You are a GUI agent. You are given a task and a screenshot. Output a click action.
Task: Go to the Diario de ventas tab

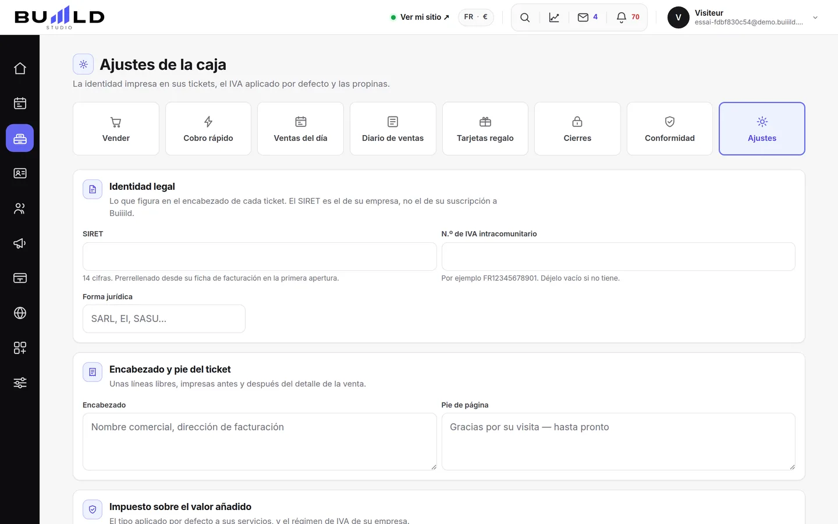[393, 129]
